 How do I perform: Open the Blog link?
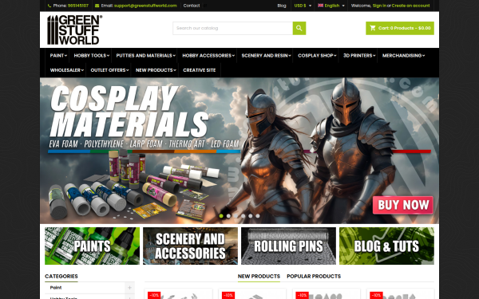(x=282, y=6)
